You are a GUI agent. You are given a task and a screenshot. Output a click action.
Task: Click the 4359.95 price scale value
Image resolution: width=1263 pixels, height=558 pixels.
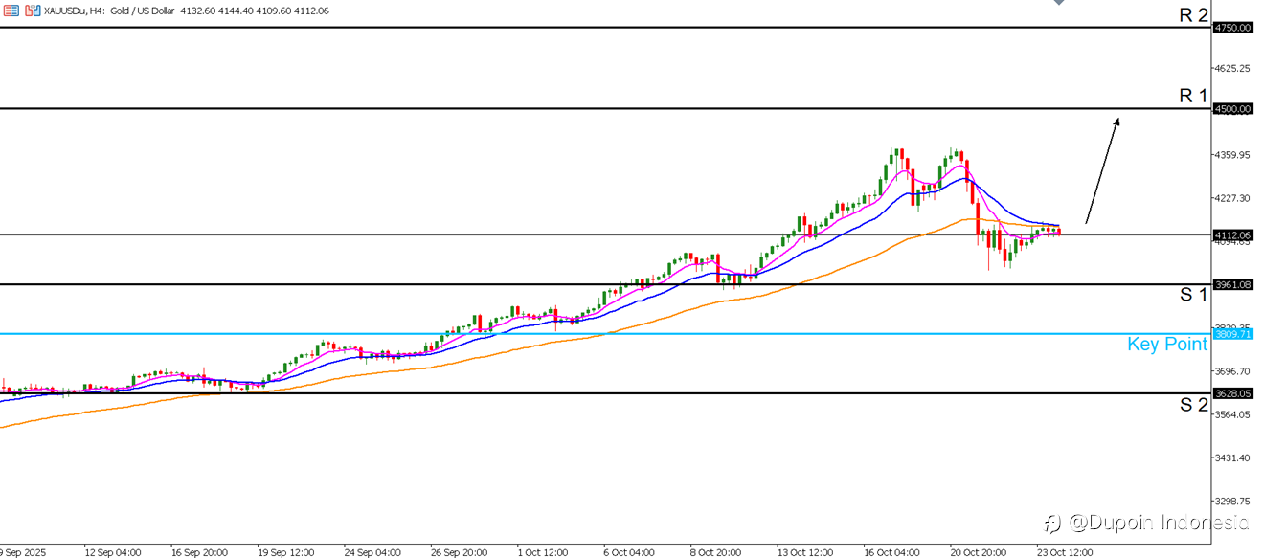(1232, 155)
